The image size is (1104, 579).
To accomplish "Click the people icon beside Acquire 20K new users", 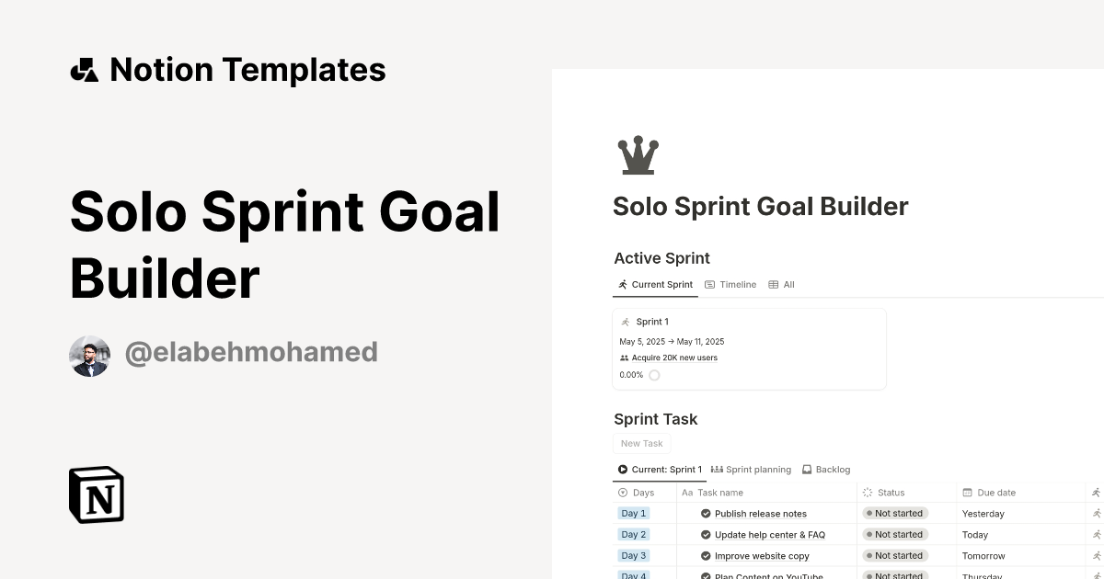I will [624, 357].
